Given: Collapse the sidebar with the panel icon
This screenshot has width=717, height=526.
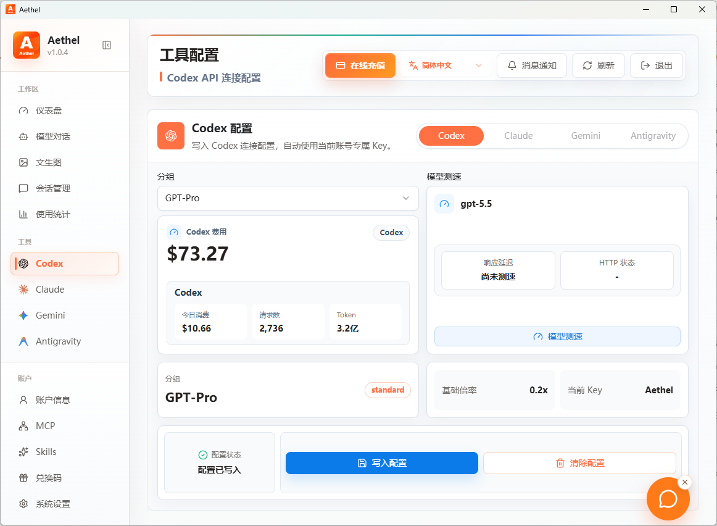Looking at the screenshot, I should point(107,45).
